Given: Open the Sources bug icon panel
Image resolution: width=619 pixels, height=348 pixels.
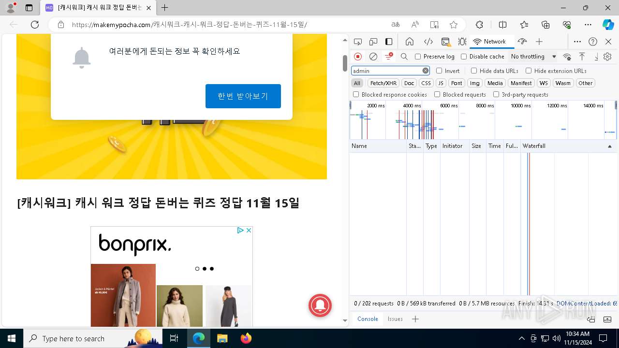Looking at the screenshot, I should [462, 42].
